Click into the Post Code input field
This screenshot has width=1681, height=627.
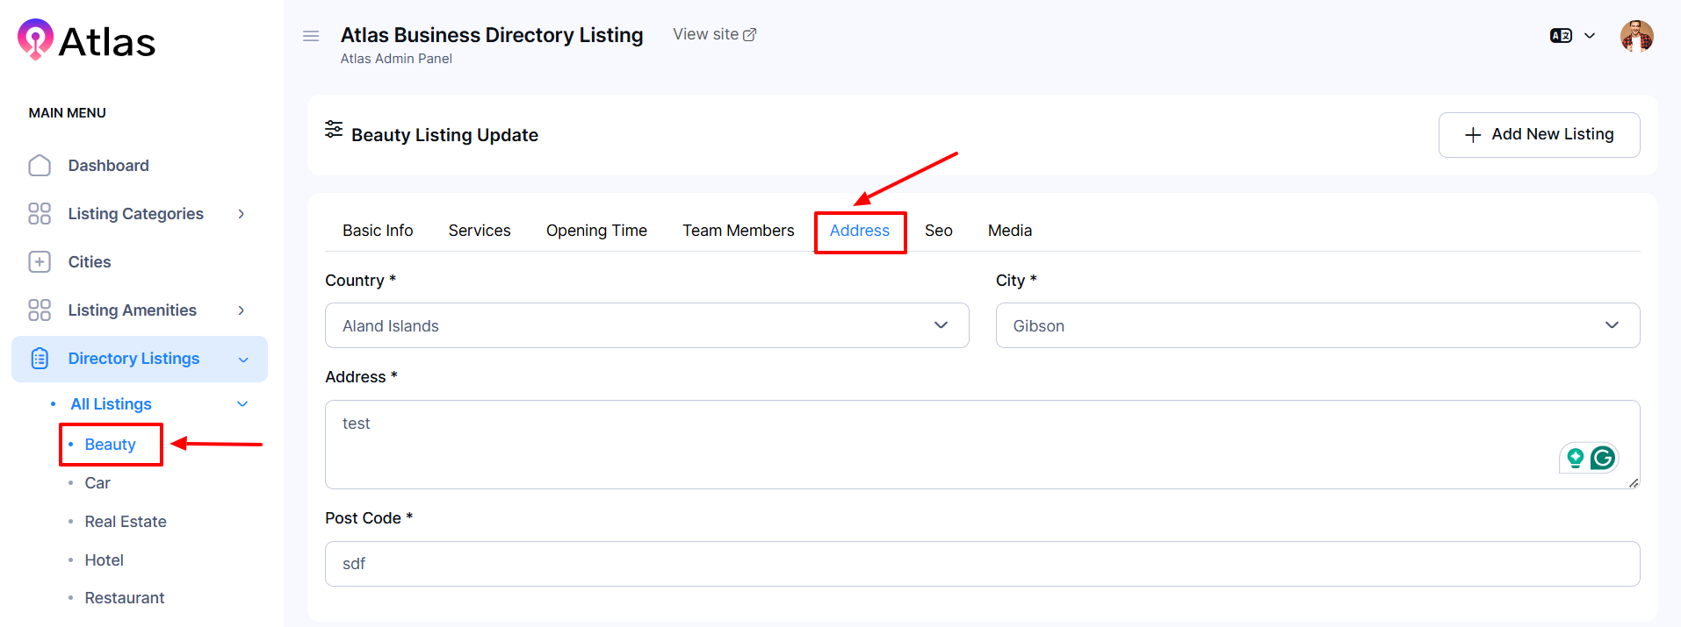[981, 564]
